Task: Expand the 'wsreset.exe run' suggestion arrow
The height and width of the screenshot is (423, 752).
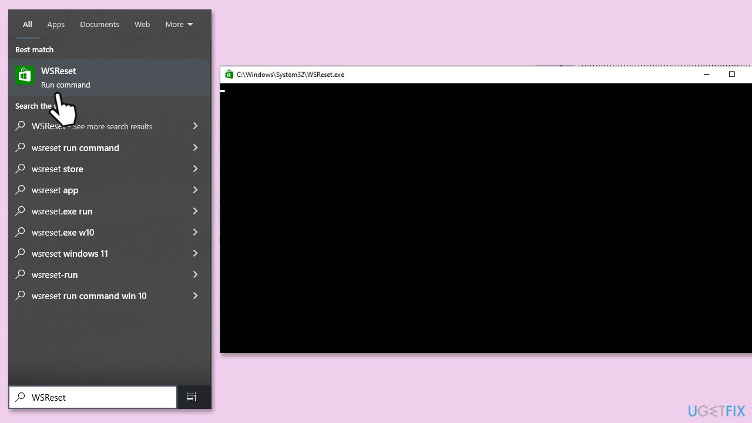Action: pos(195,211)
